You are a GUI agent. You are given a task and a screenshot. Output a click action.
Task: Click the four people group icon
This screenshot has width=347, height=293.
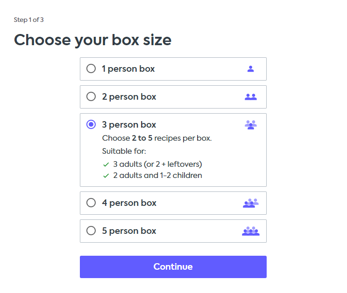click(251, 203)
